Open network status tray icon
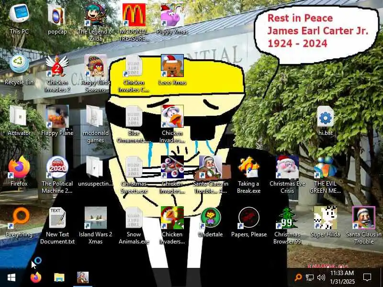 (310, 277)
